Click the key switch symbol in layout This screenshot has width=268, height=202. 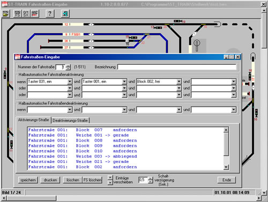click(x=197, y=46)
